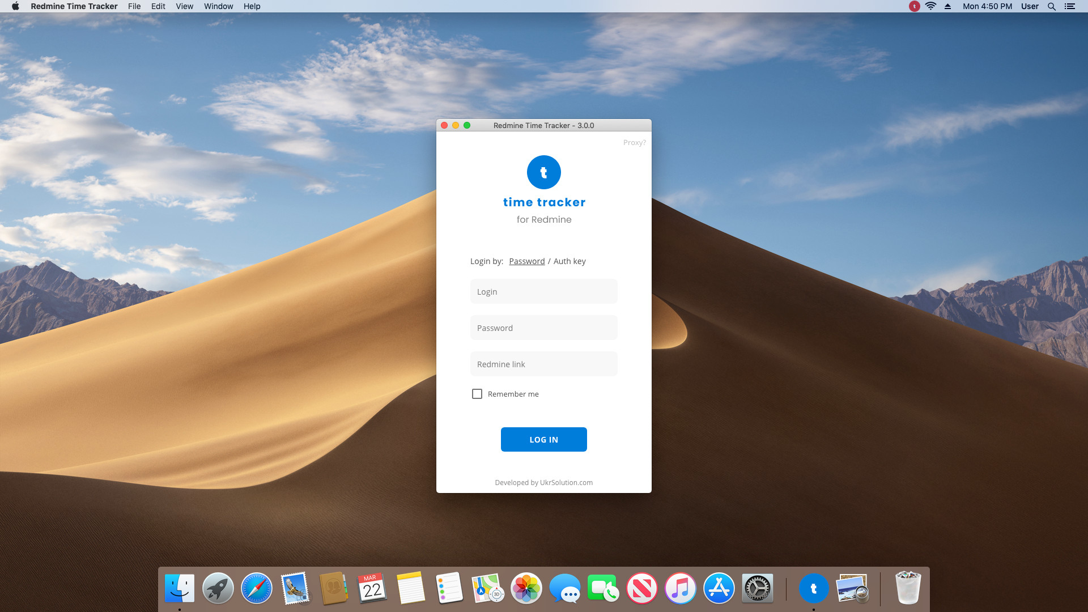The width and height of the screenshot is (1088, 612).
Task: Open Calendar showing MAR 22 in dock
Action: point(372,588)
